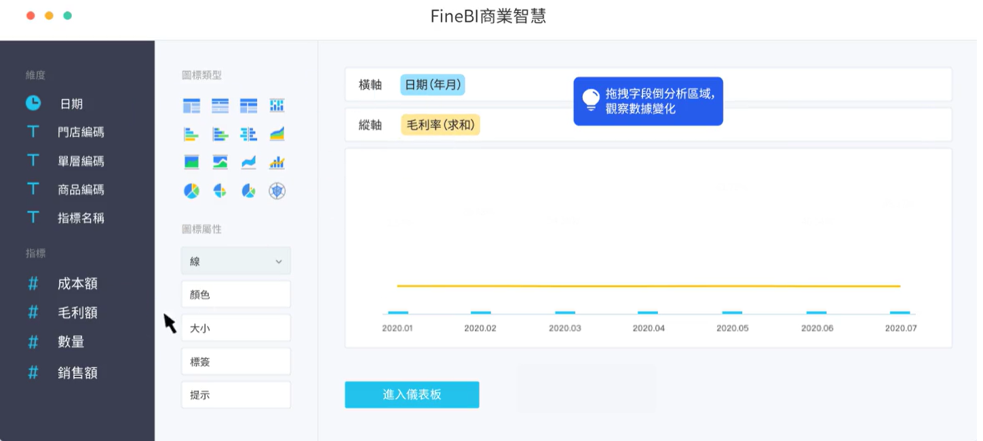This screenshot has height=441, width=983.
Task: Click the T icon beside 單層編碼
Action: 33,161
